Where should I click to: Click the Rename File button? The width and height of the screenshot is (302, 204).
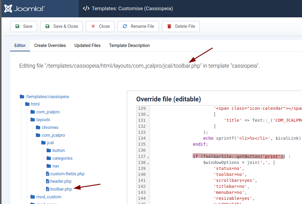(x=138, y=26)
